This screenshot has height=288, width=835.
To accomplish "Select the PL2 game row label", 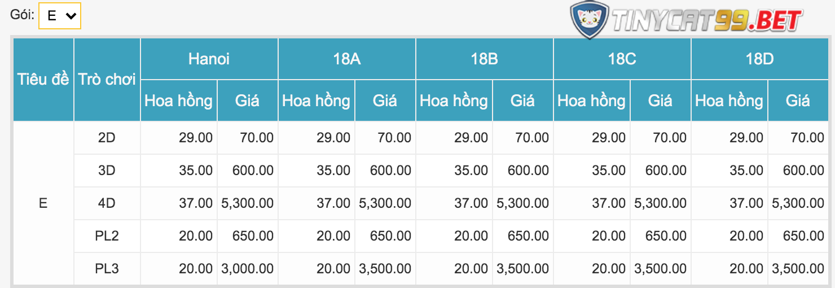I will coord(107,235).
